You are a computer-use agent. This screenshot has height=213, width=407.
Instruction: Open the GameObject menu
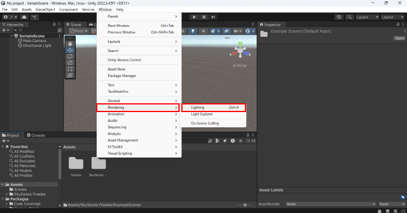point(45,9)
